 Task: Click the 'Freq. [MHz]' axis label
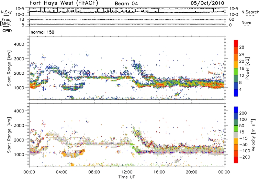6,22
